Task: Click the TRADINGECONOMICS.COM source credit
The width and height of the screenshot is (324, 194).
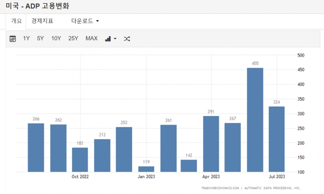Action: point(220,188)
